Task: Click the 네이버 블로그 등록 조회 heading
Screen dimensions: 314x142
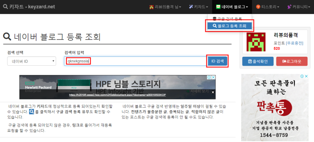Action: pyautogui.click(x=57, y=37)
